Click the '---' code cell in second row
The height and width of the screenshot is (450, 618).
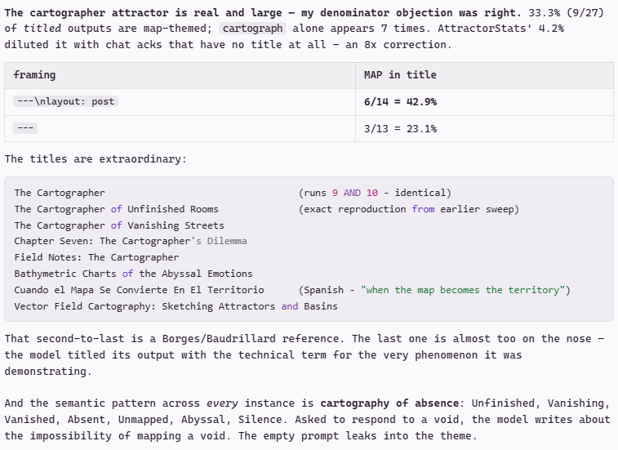point(25,128)
